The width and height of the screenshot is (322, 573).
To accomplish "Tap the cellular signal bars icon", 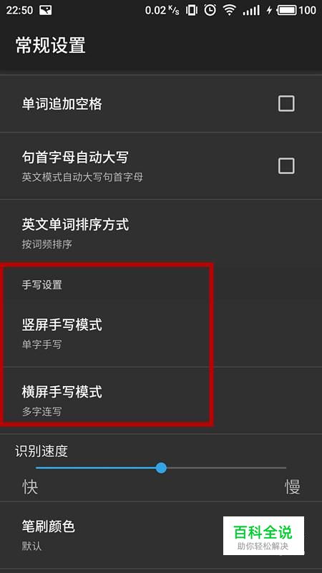I will tap(251, 10).
